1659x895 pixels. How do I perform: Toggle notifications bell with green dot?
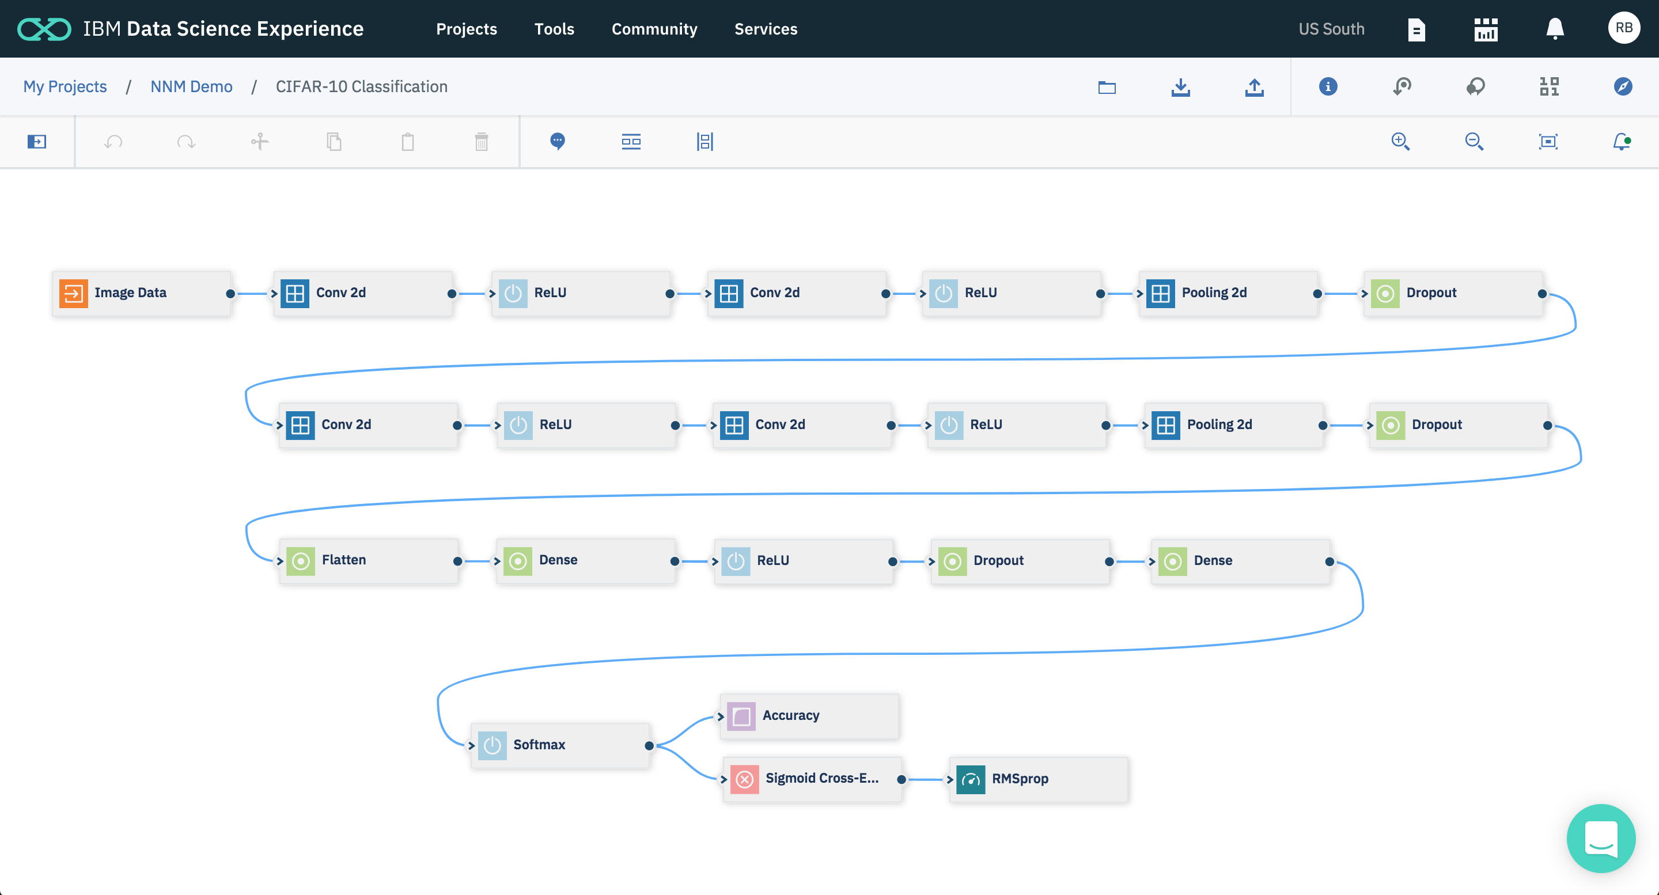pos(1621,142)
